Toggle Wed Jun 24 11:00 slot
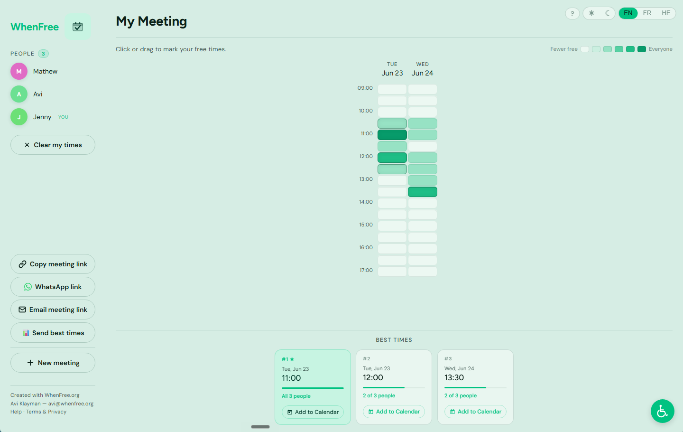Viewport: 683px width, 432px height. [423, 135]
